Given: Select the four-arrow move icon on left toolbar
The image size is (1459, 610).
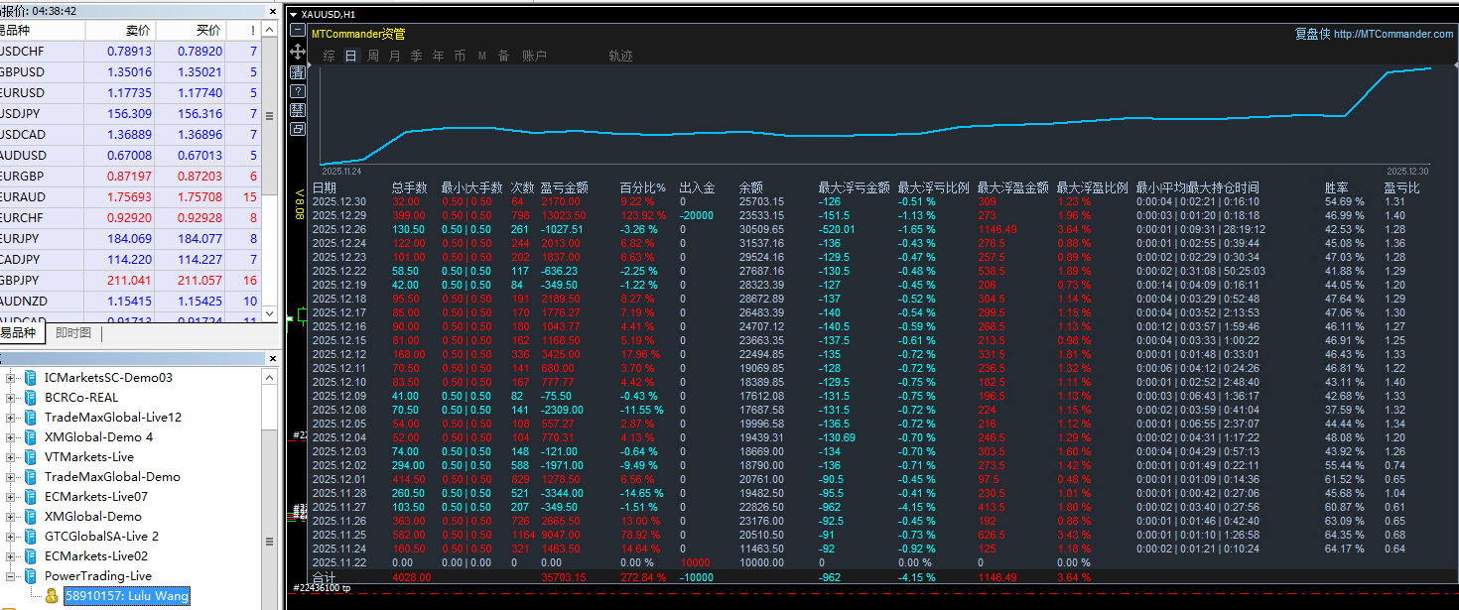Looking at the screenshot, I should [298, 51].
